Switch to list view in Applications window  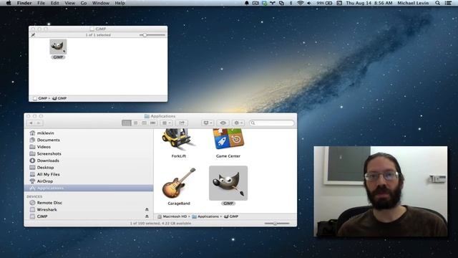135,123
